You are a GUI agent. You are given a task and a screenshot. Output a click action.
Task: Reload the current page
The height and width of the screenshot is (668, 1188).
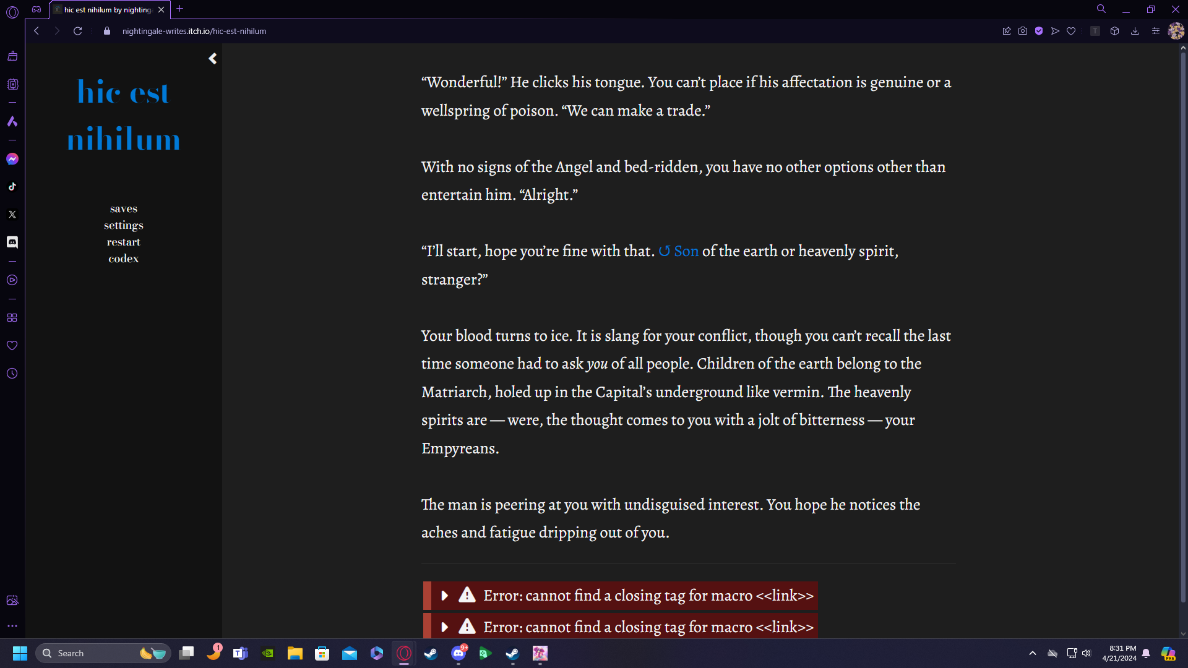coord(78,31)
